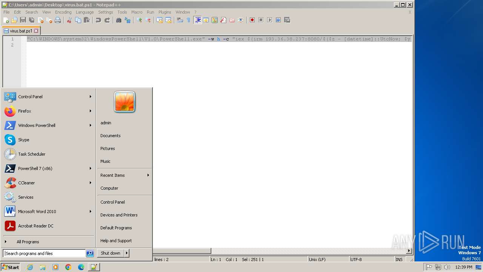Viewport: 483px width, 272px height.
Task: Click Save Recorded Macro icon
Action: pos(287,20)
